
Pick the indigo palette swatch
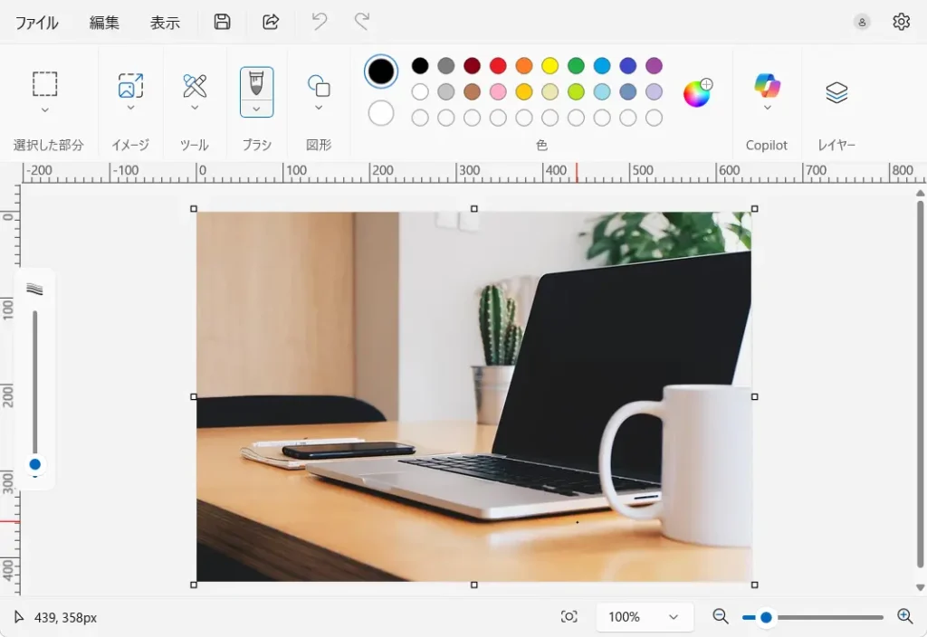pos(628,65)
